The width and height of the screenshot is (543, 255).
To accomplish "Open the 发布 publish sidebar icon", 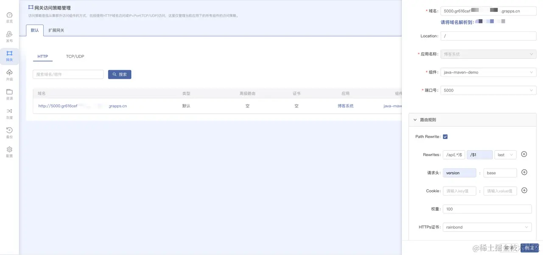I will (x=9, y=34).
